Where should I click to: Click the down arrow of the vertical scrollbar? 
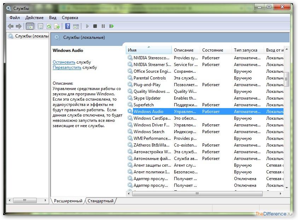pyautogui.click(x=287, y=188)
